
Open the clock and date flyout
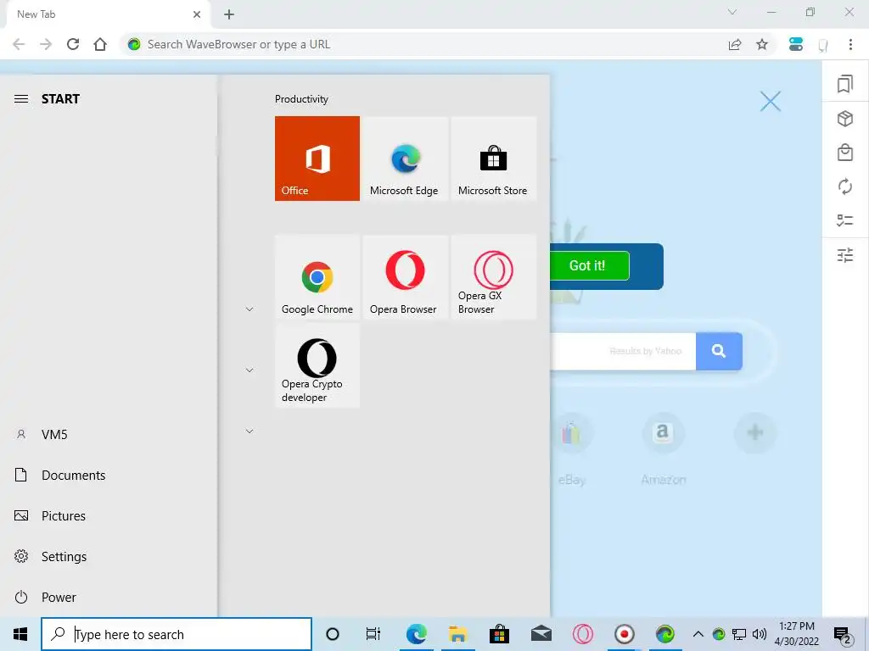click(x=797, y=634)
